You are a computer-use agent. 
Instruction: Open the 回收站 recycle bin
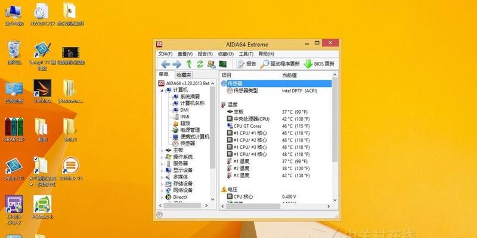pos(14,53)
